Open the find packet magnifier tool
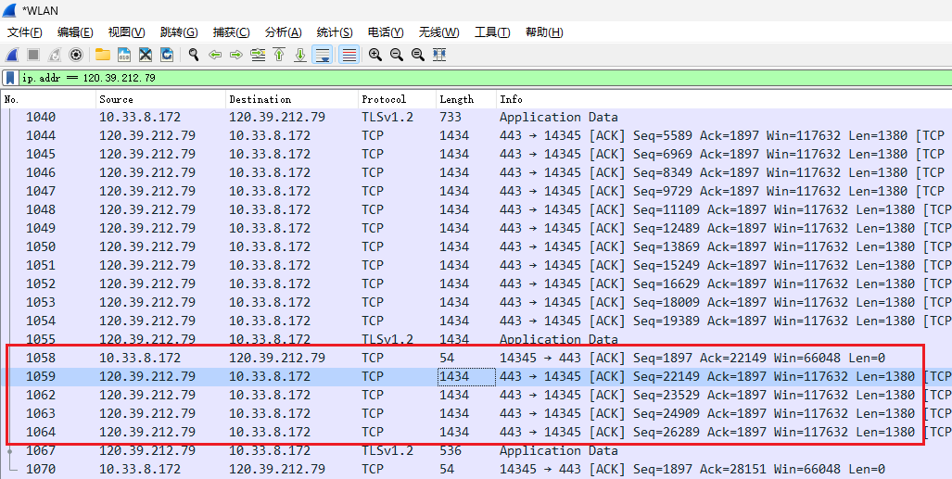 point(194,55)
